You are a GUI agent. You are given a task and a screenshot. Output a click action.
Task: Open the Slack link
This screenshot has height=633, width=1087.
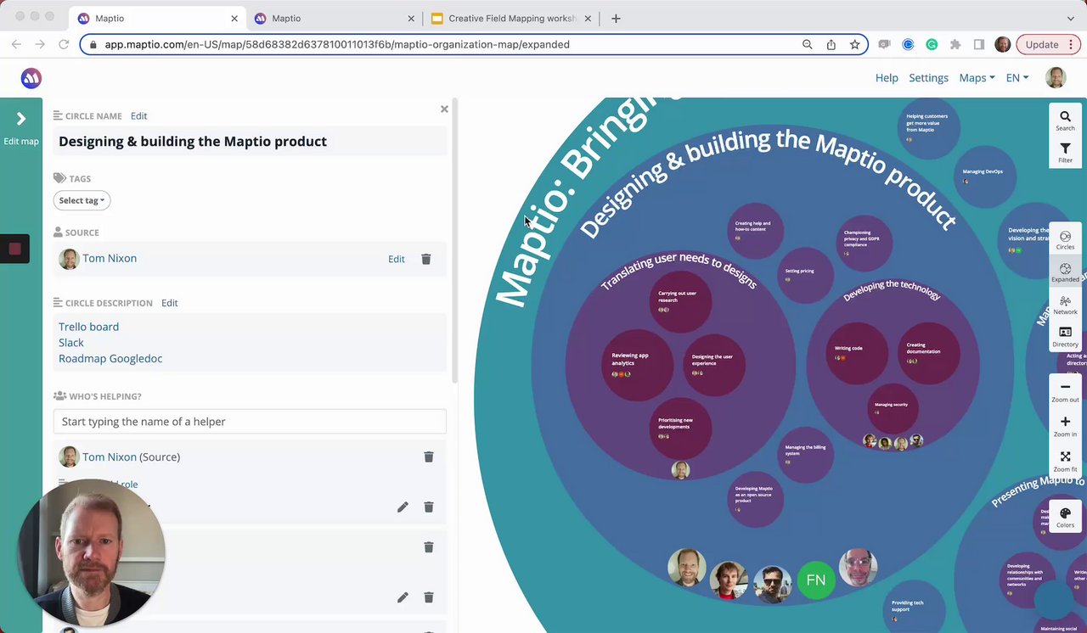(71, 343)
